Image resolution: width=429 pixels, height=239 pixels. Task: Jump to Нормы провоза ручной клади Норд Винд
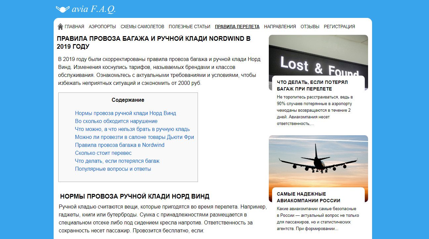pos(125,113)
